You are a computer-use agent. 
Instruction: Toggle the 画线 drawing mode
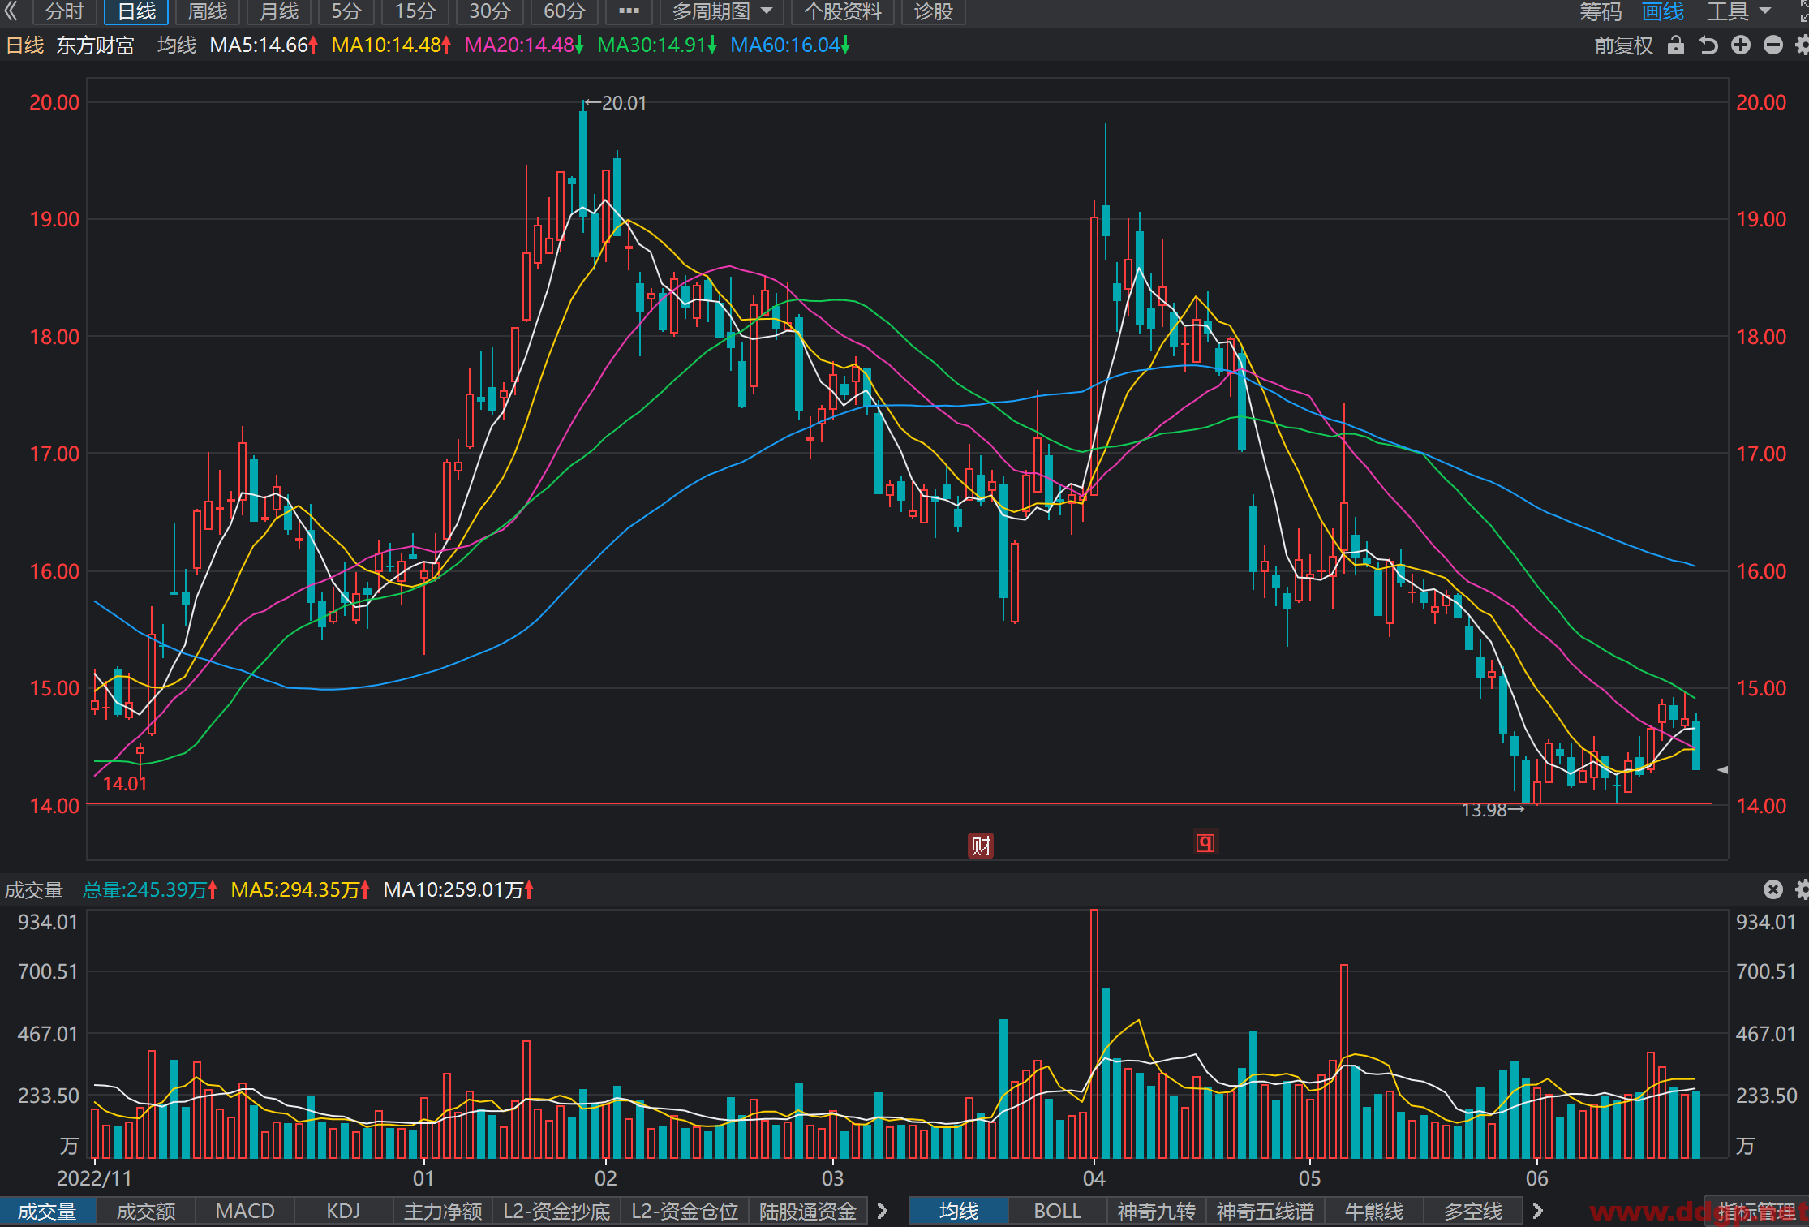(1662, 11)
